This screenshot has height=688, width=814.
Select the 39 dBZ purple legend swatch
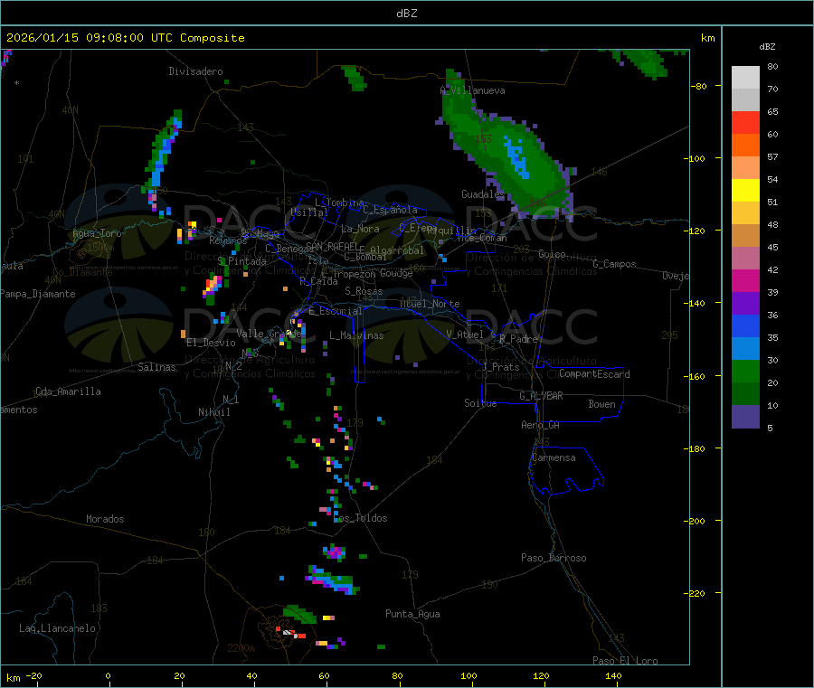point(745,304)
